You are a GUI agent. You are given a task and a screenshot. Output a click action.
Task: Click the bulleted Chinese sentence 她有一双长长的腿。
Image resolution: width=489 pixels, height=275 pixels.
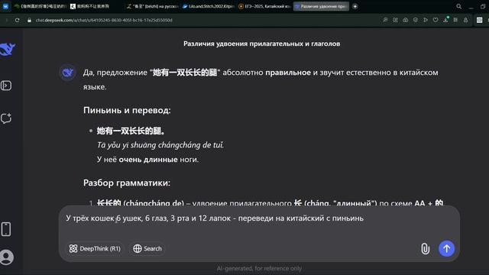tap(131, 131)
